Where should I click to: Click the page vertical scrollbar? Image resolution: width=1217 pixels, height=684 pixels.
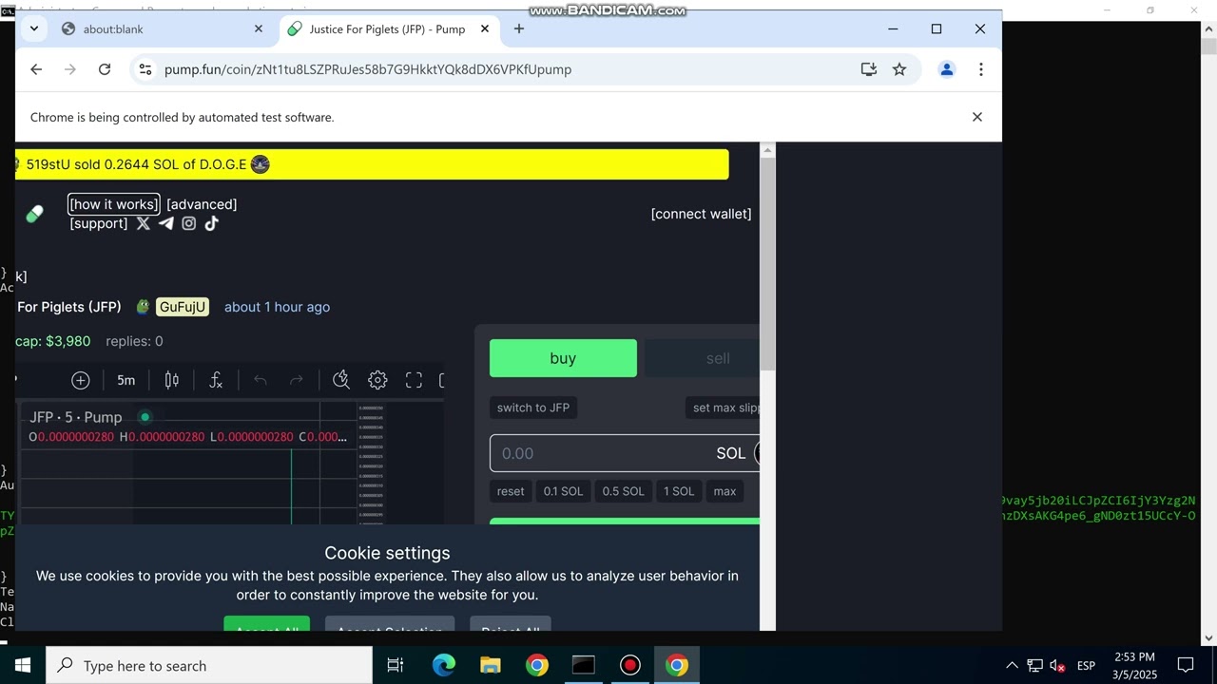click(x=767, y=264)
